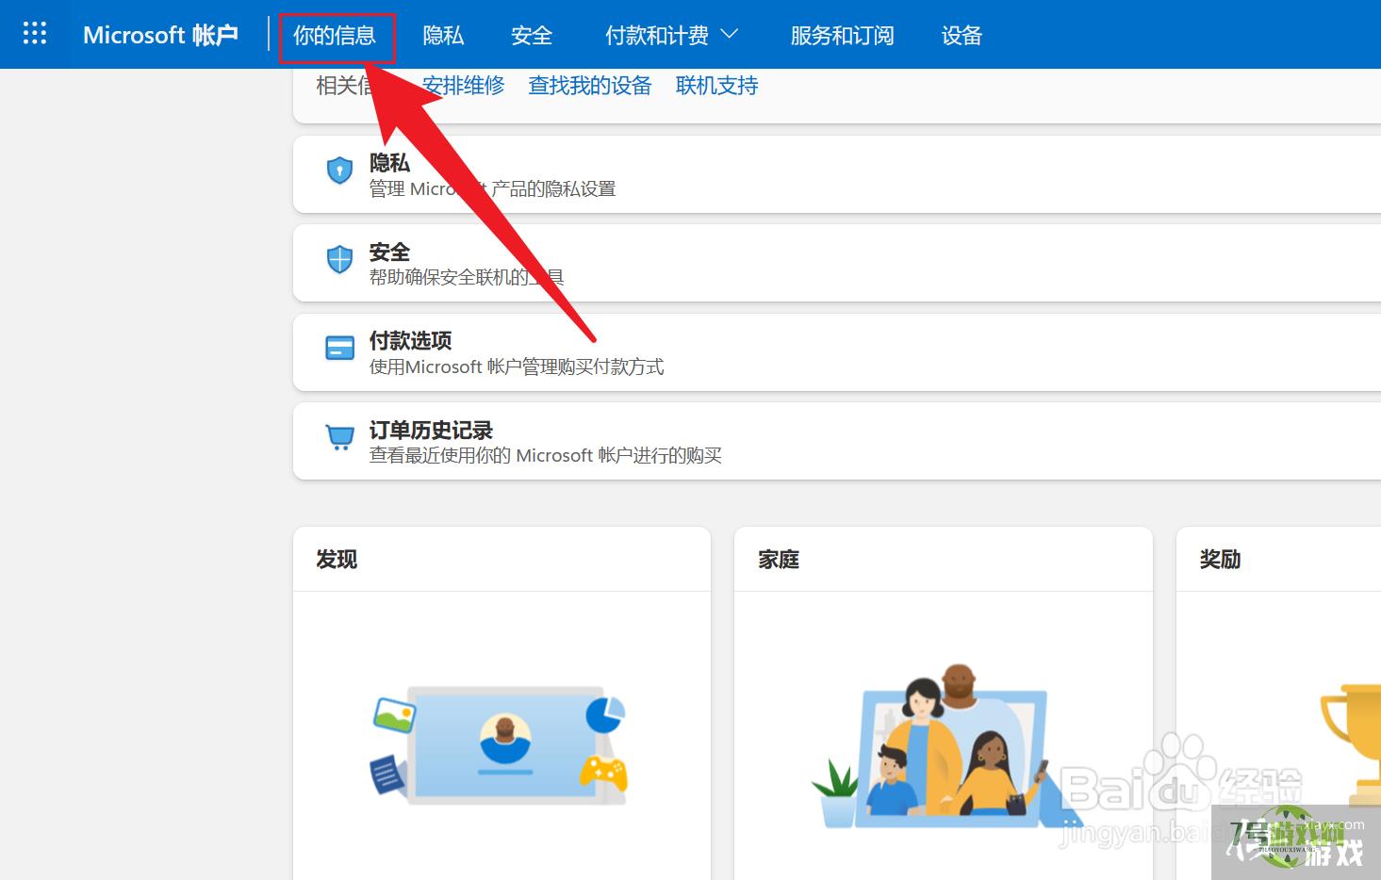Switch to the 安全 nav tab

click(532, 36)
